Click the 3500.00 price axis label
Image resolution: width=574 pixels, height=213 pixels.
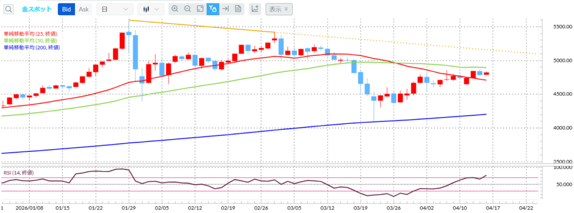tap(563, 162)
